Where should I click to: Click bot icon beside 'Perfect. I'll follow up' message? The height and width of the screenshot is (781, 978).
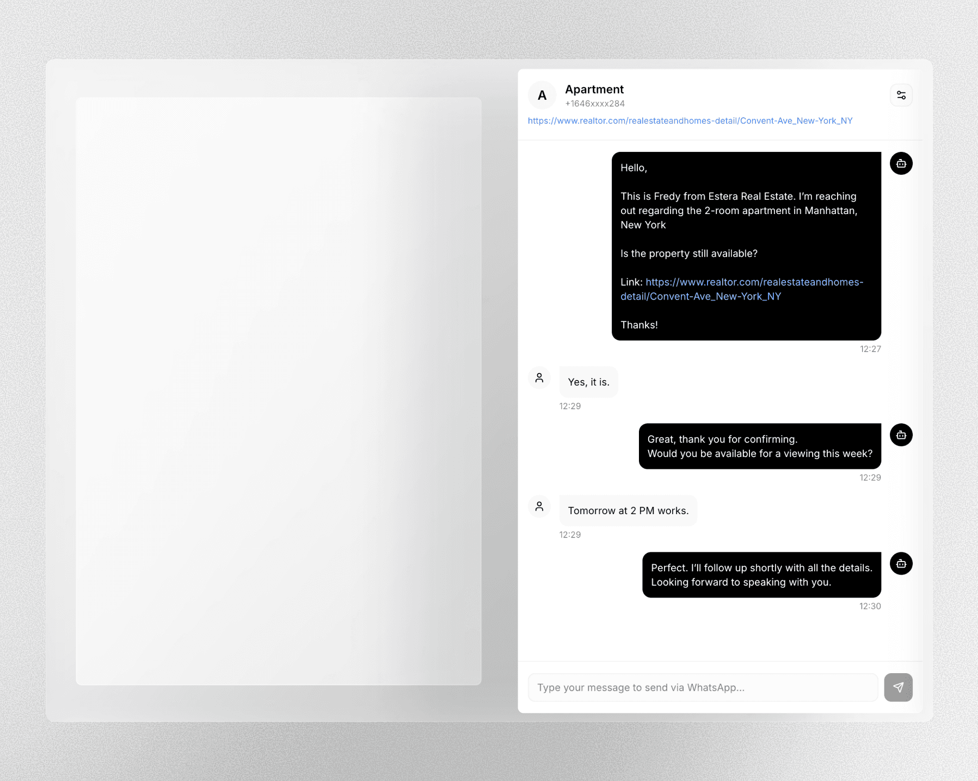901,563
